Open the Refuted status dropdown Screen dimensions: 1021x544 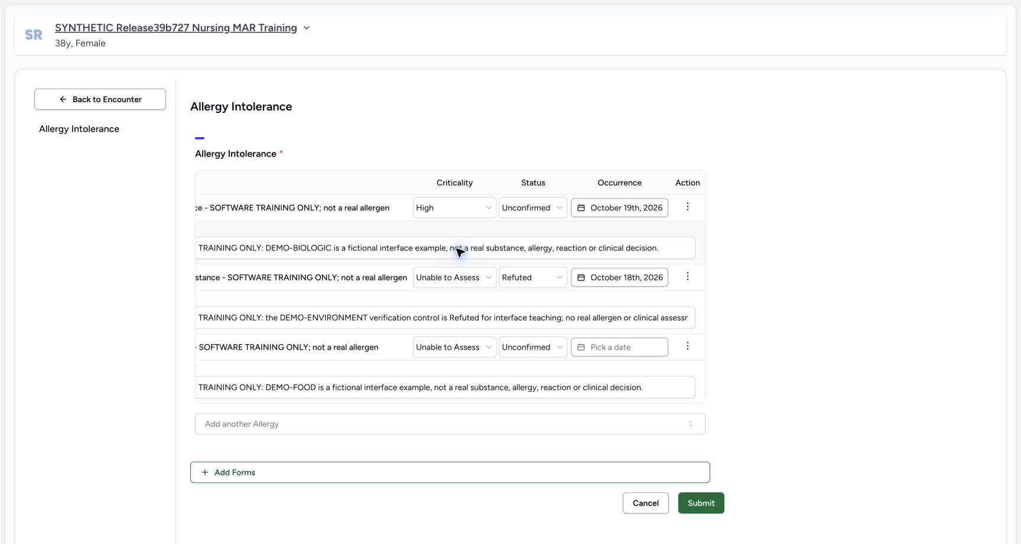pyautogui.click(x=533, y=278)
